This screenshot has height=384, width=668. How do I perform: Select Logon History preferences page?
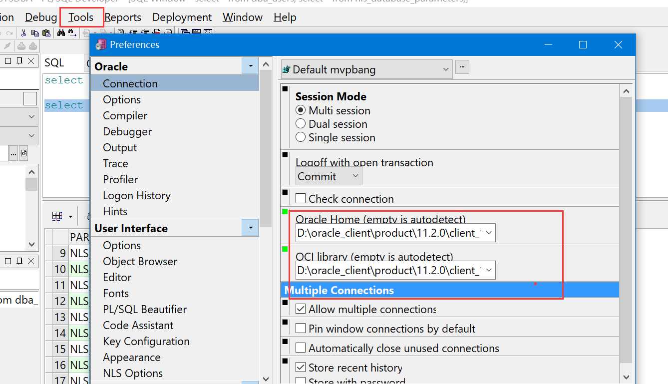coord(137,195)
